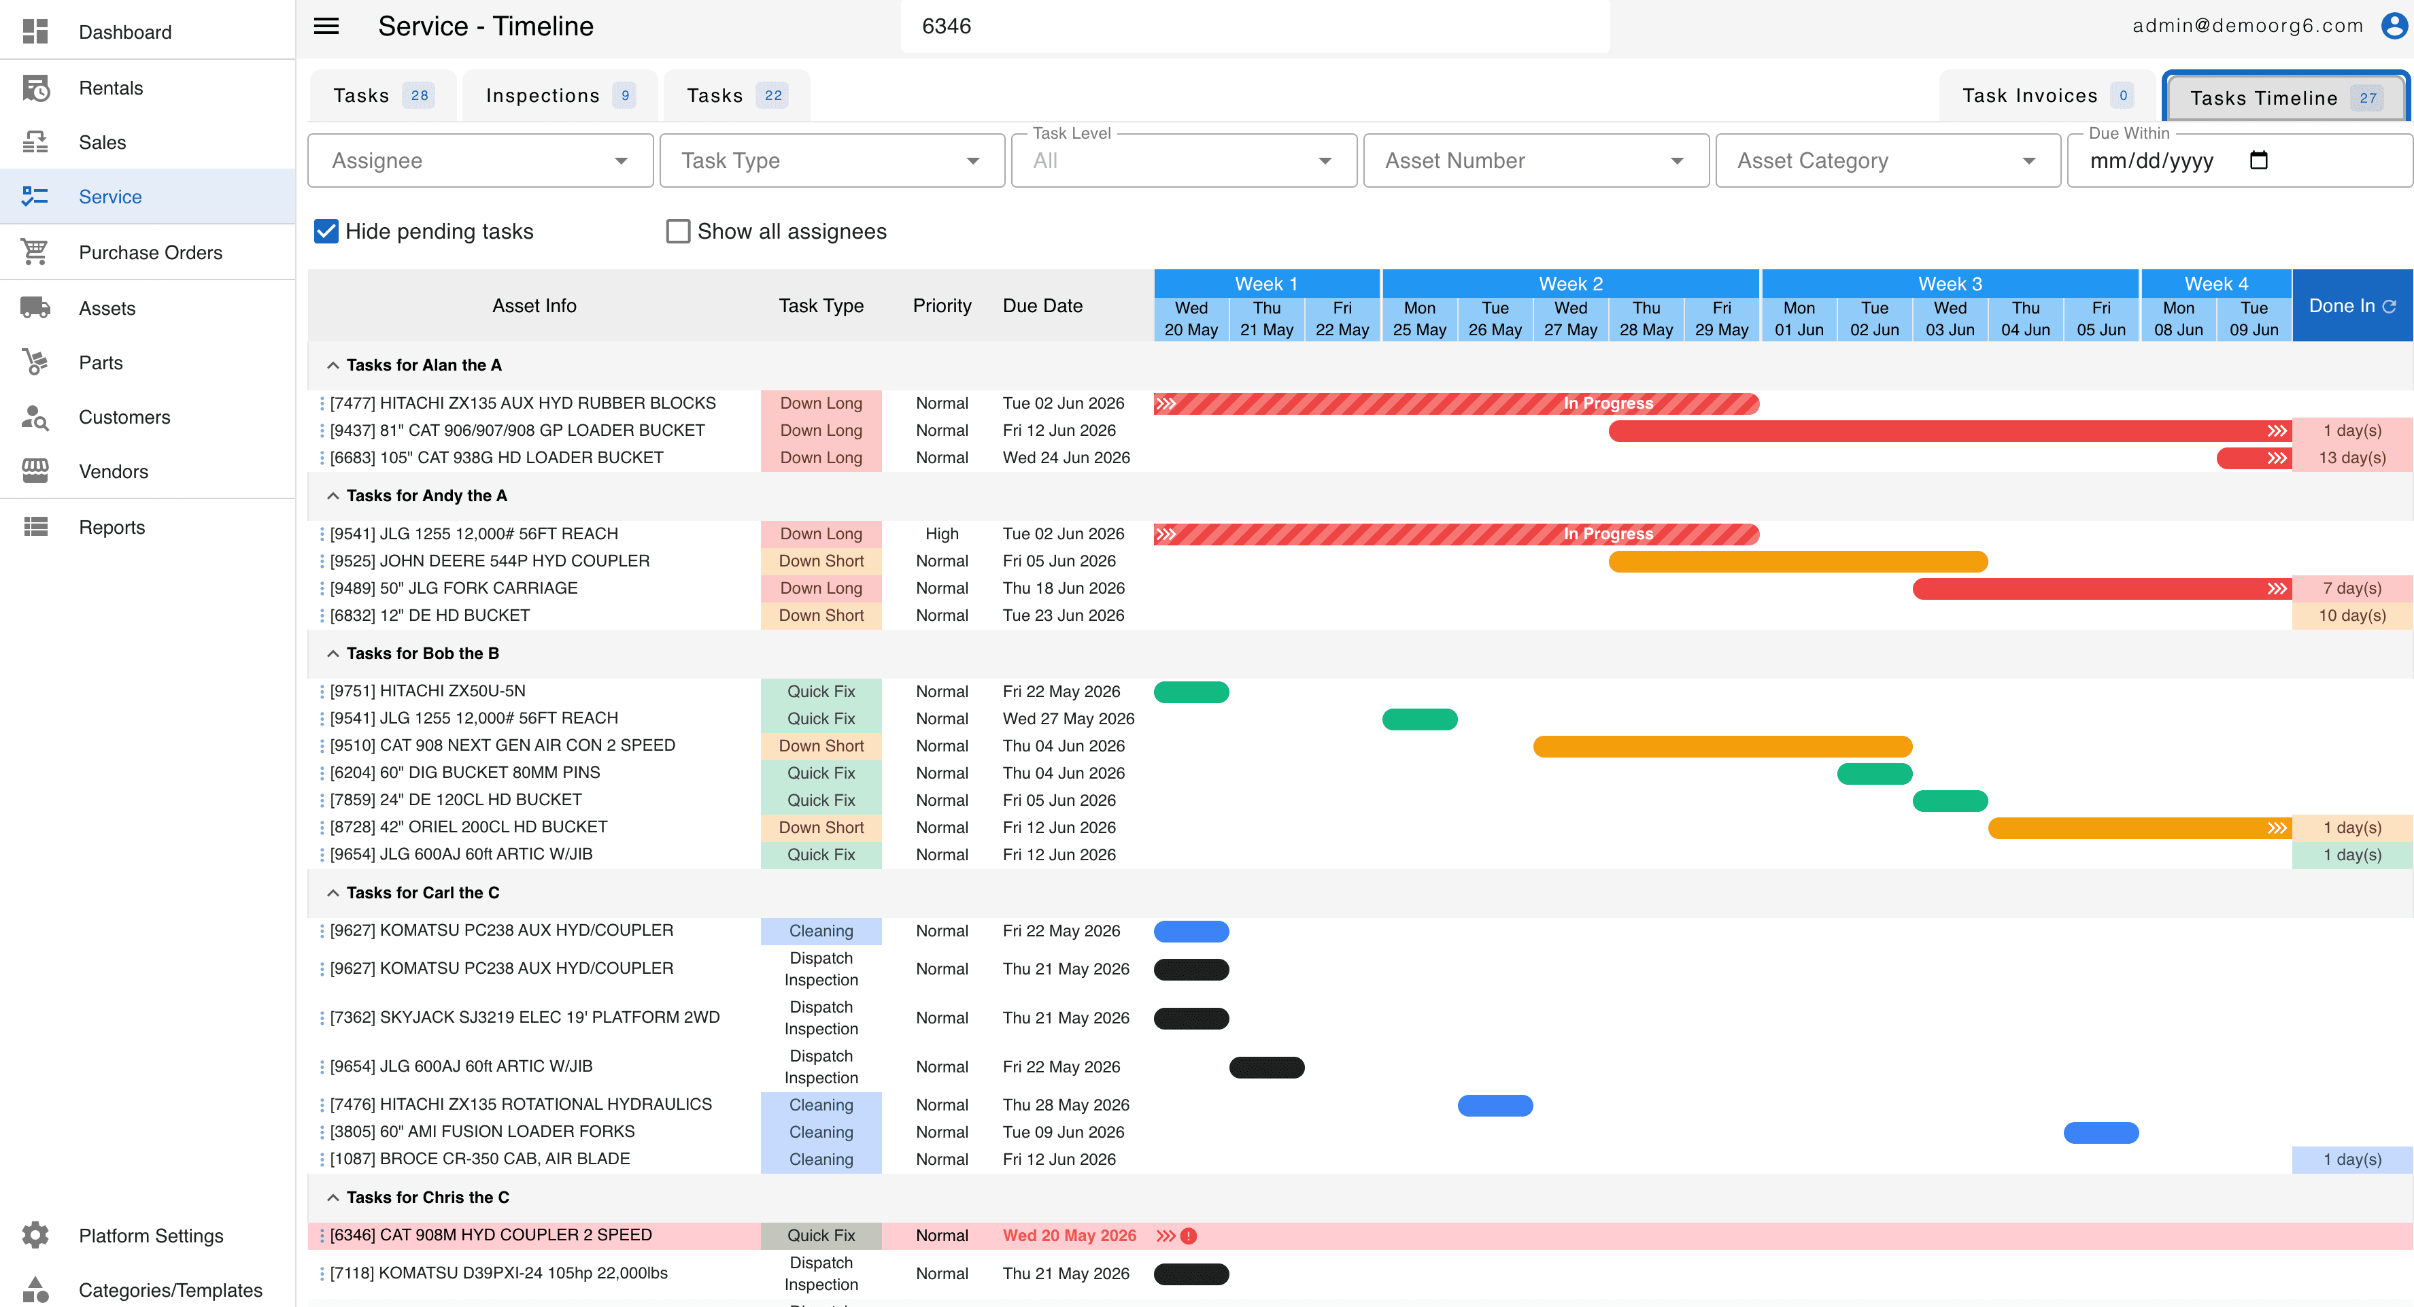Click the Platform Settings gear icon
Screen dimensions: 2414x1307
(35, 1235)
